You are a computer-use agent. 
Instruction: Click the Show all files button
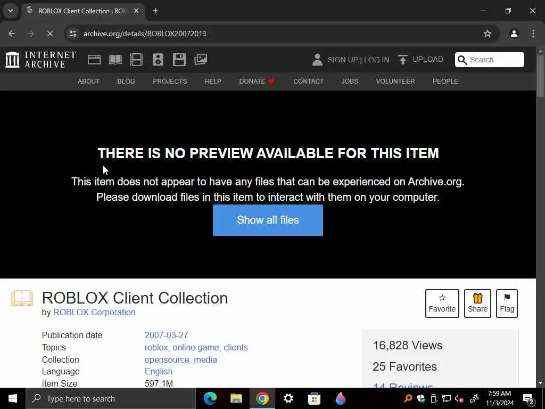click(268, 220)
